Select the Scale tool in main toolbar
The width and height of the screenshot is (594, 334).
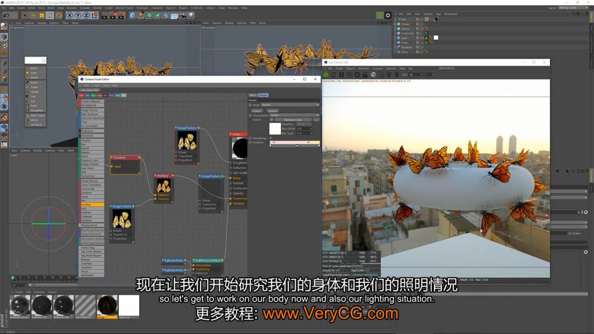(42, 16)
